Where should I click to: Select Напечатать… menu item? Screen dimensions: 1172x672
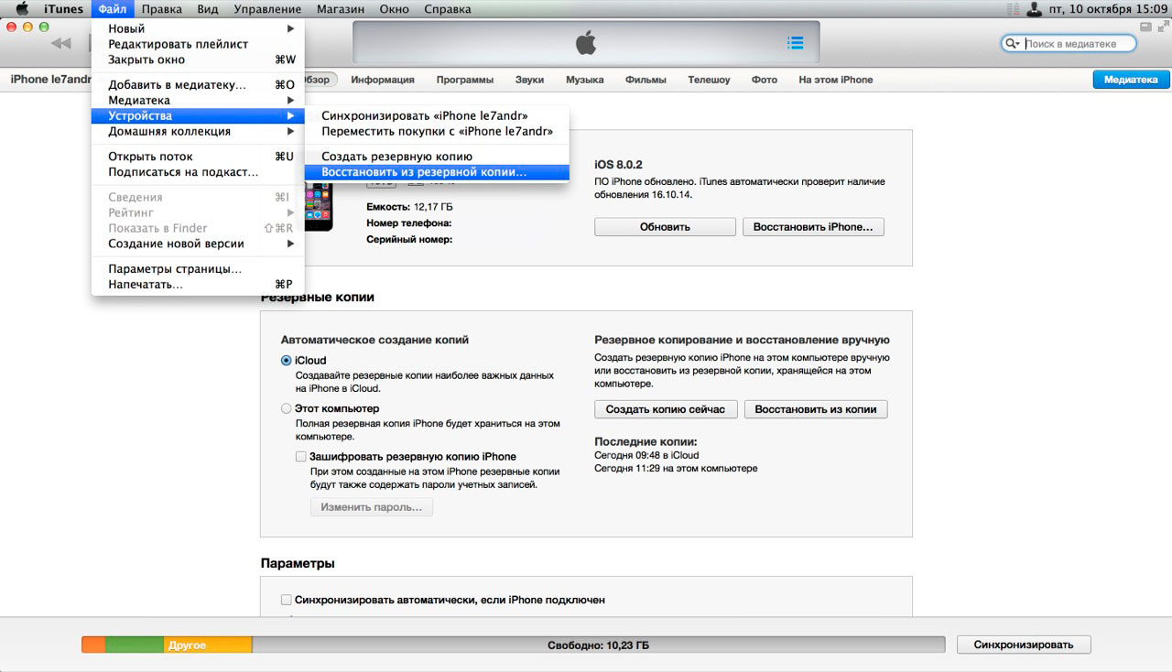pyautogui.click(x=198, y=285)
